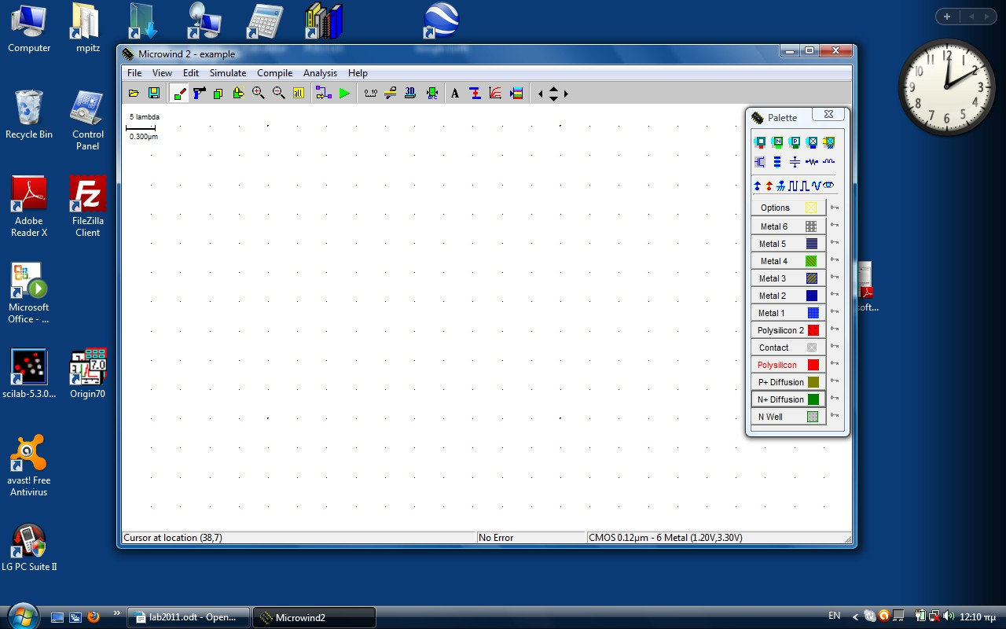Open a layout file from toolbar
The image size is (1006, 629).
tap(134, 94)
